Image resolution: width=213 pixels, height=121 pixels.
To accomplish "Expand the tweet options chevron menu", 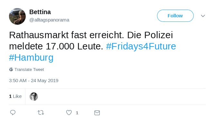I will pos(203,16).
